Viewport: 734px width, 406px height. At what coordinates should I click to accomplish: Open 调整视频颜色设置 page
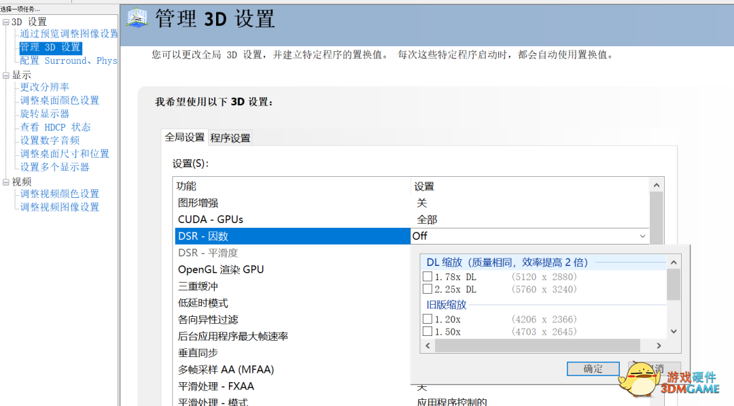(x=59, y=194)
